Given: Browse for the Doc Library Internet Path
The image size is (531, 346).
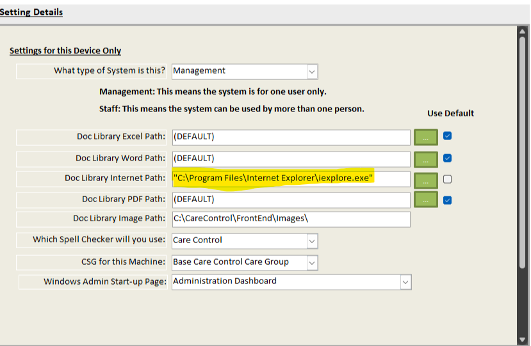Looking at the screenshot, I should (x=426, y=180).
